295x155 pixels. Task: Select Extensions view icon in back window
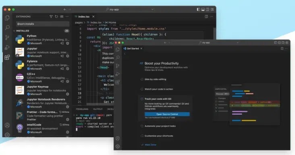7,57
